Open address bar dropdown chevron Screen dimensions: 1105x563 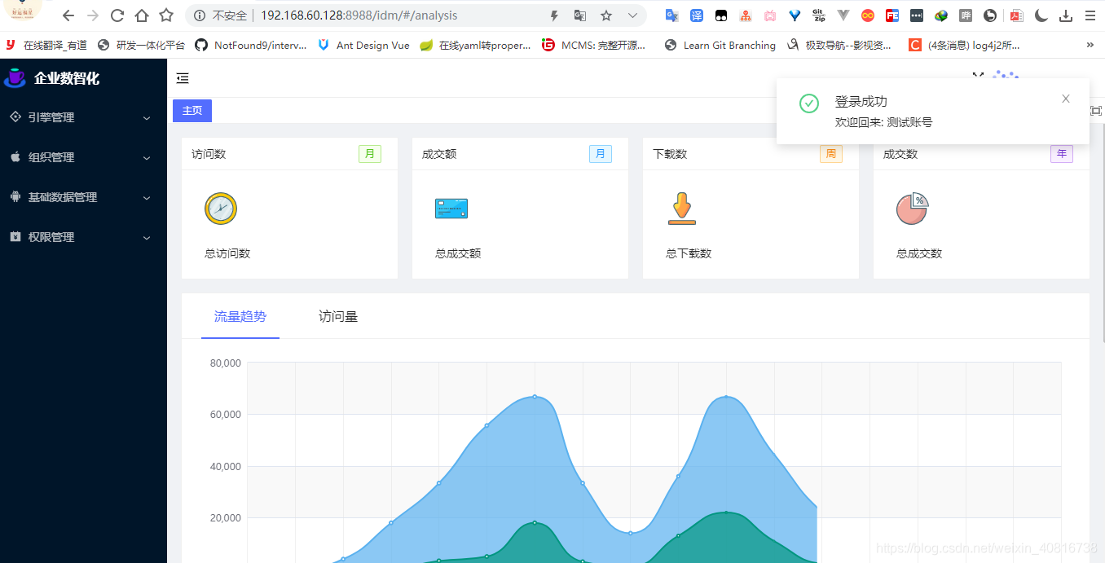point(632,15)
